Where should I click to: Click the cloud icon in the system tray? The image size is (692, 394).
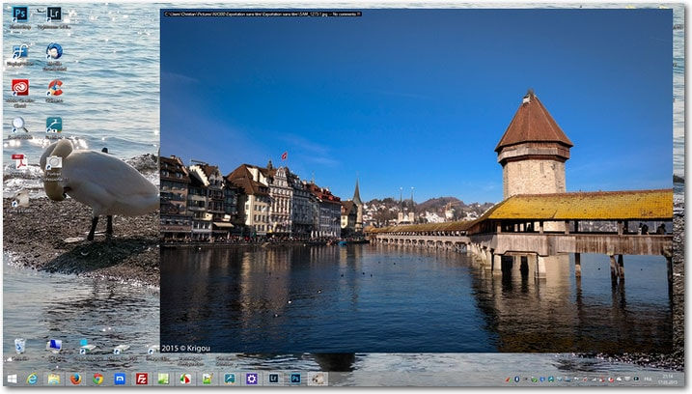pyautogui.click(x=620, y=379)
